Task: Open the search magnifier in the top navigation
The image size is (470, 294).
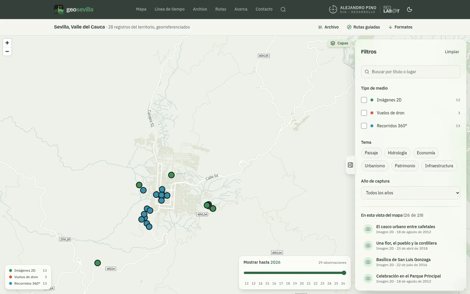Action: (283, 9)
